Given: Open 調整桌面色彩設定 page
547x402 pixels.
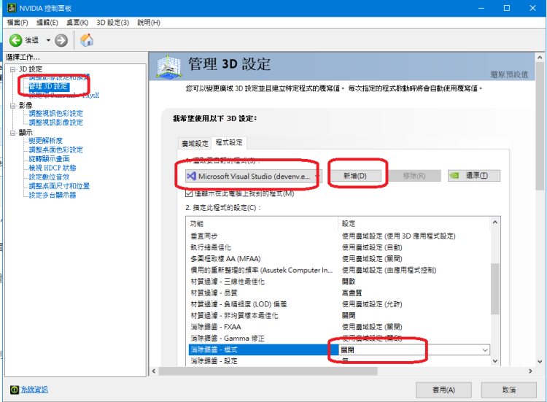Looking at the screenshot, I should point(56,150).
